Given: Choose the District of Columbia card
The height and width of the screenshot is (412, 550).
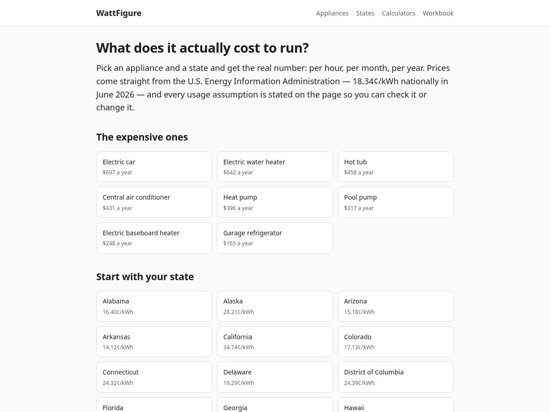Looking at the screenshot, I should (396, 377).
